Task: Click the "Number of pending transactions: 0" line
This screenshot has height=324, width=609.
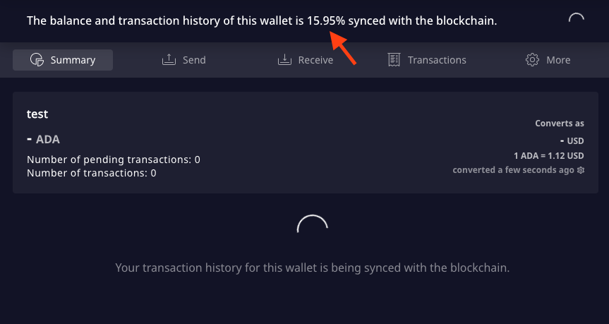Action: coord(114,160)
